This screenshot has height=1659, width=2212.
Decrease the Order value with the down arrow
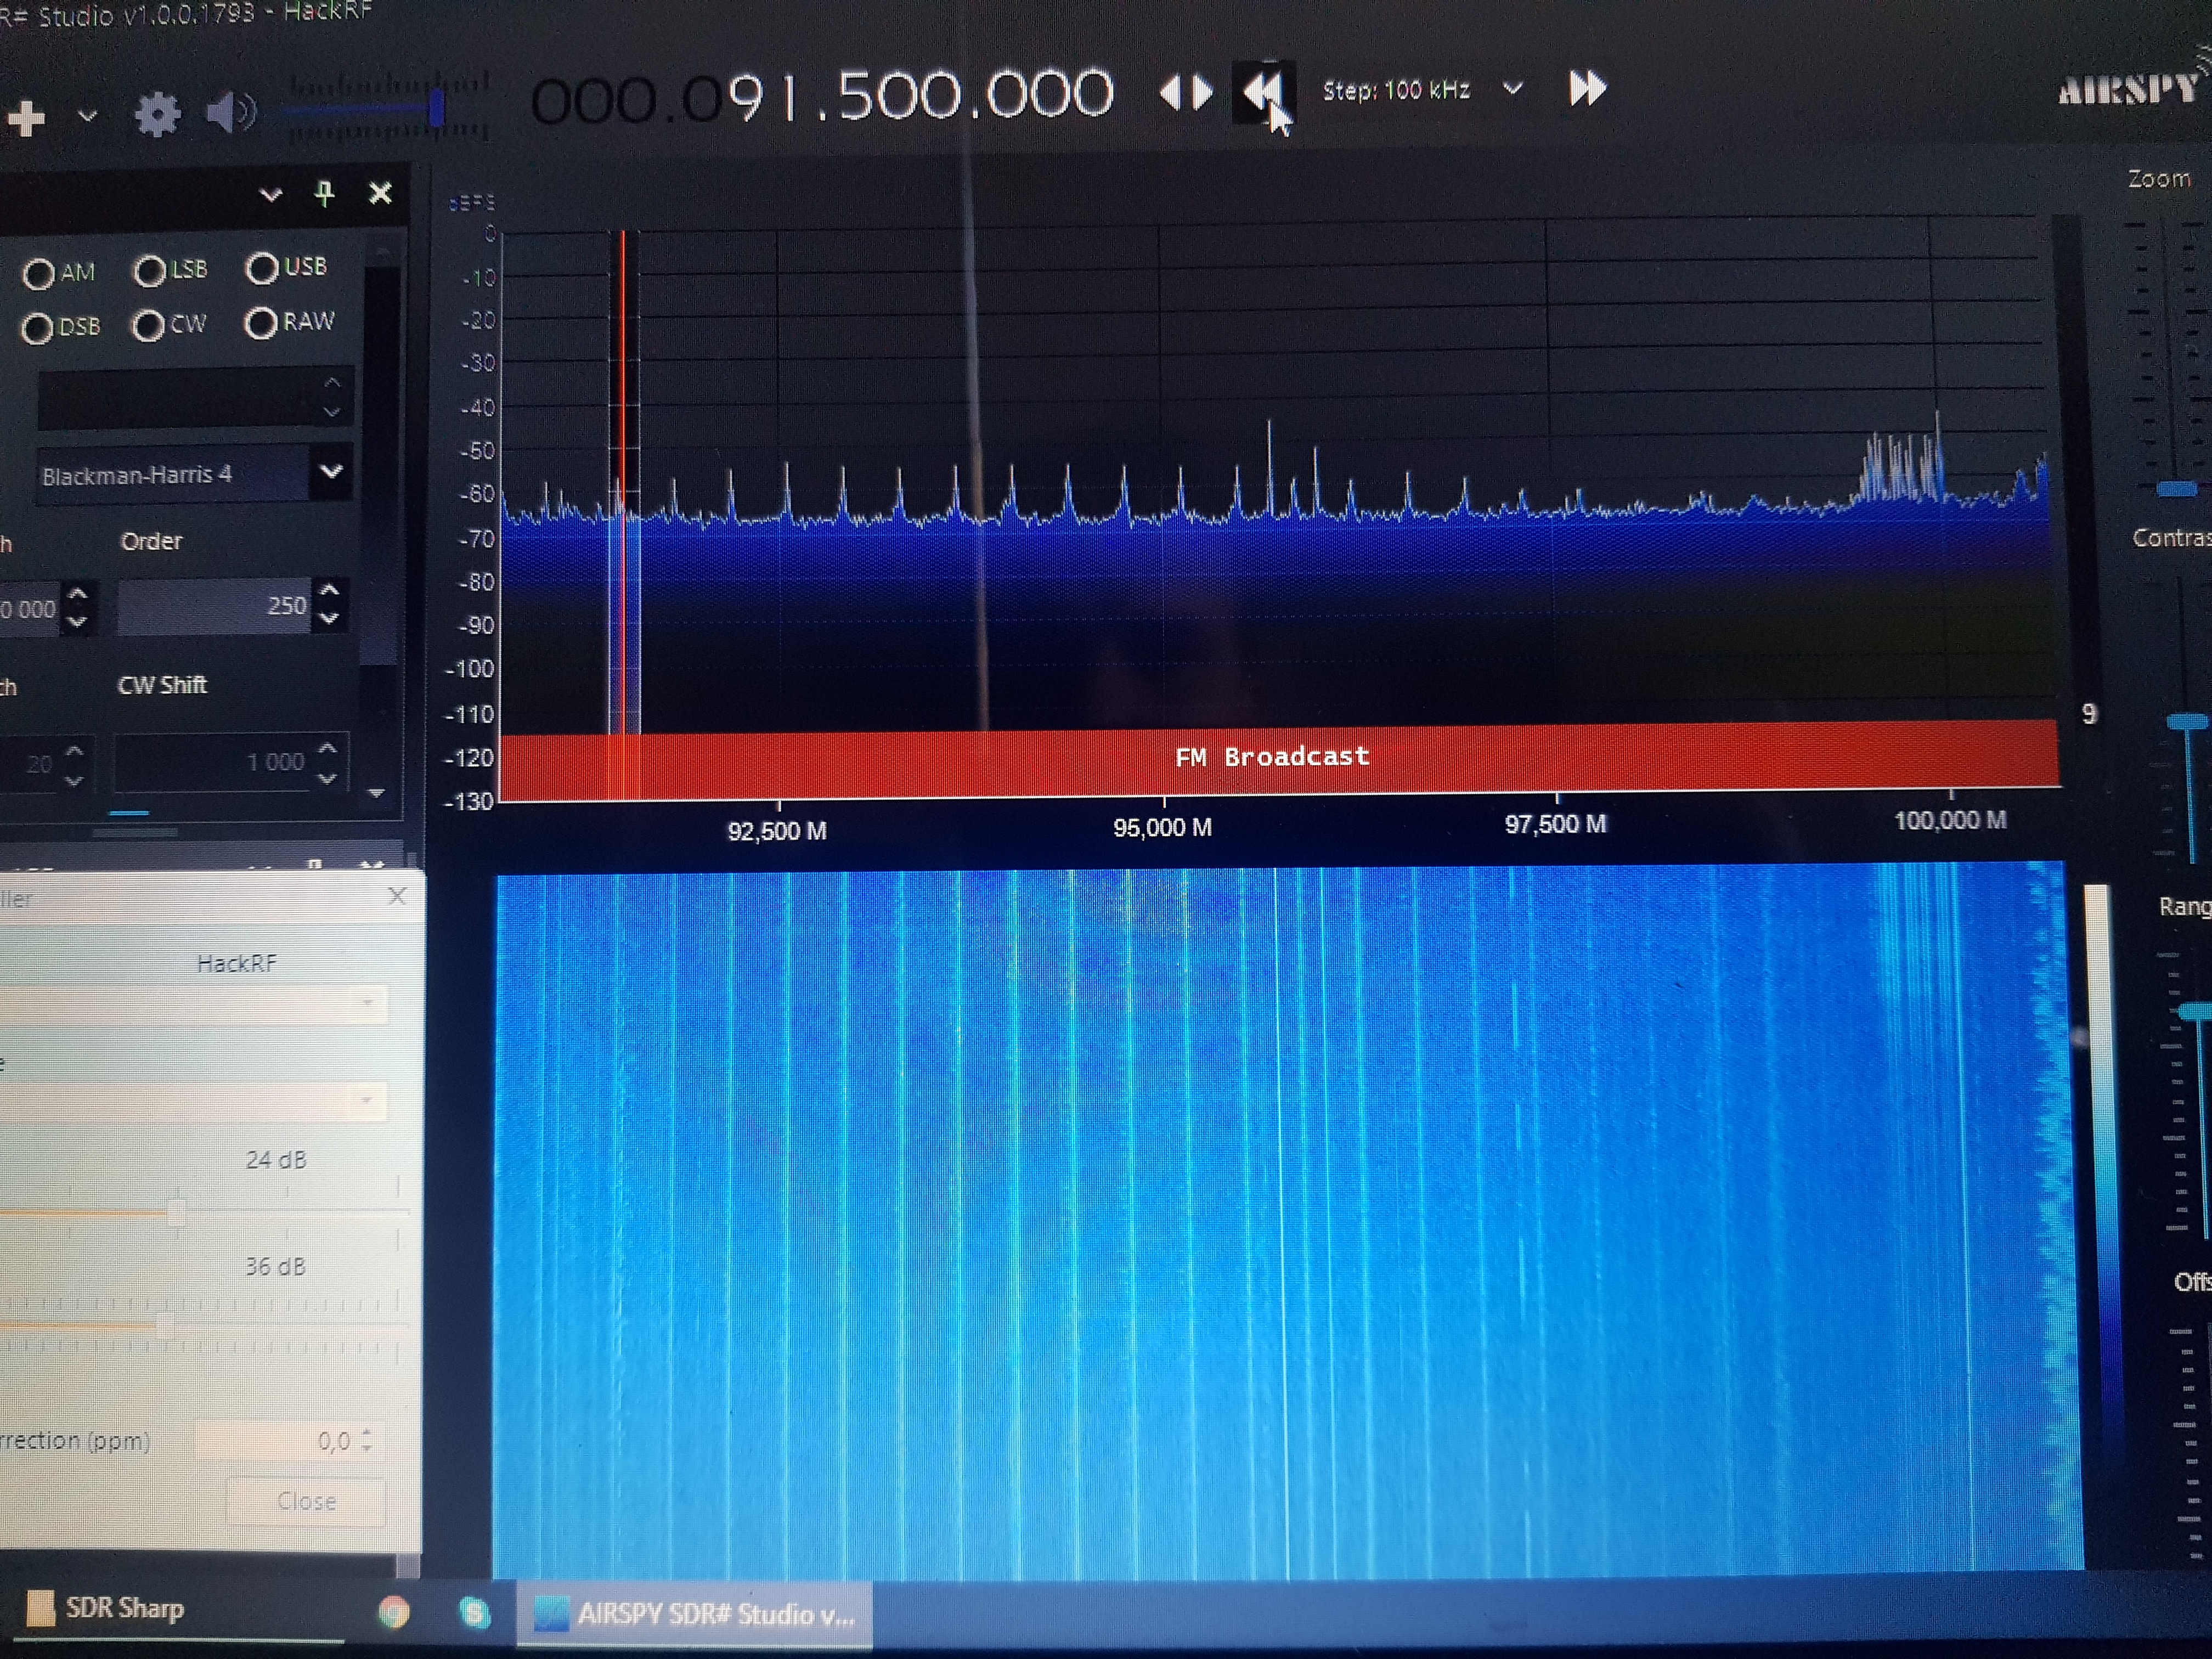tap(330, 619)
